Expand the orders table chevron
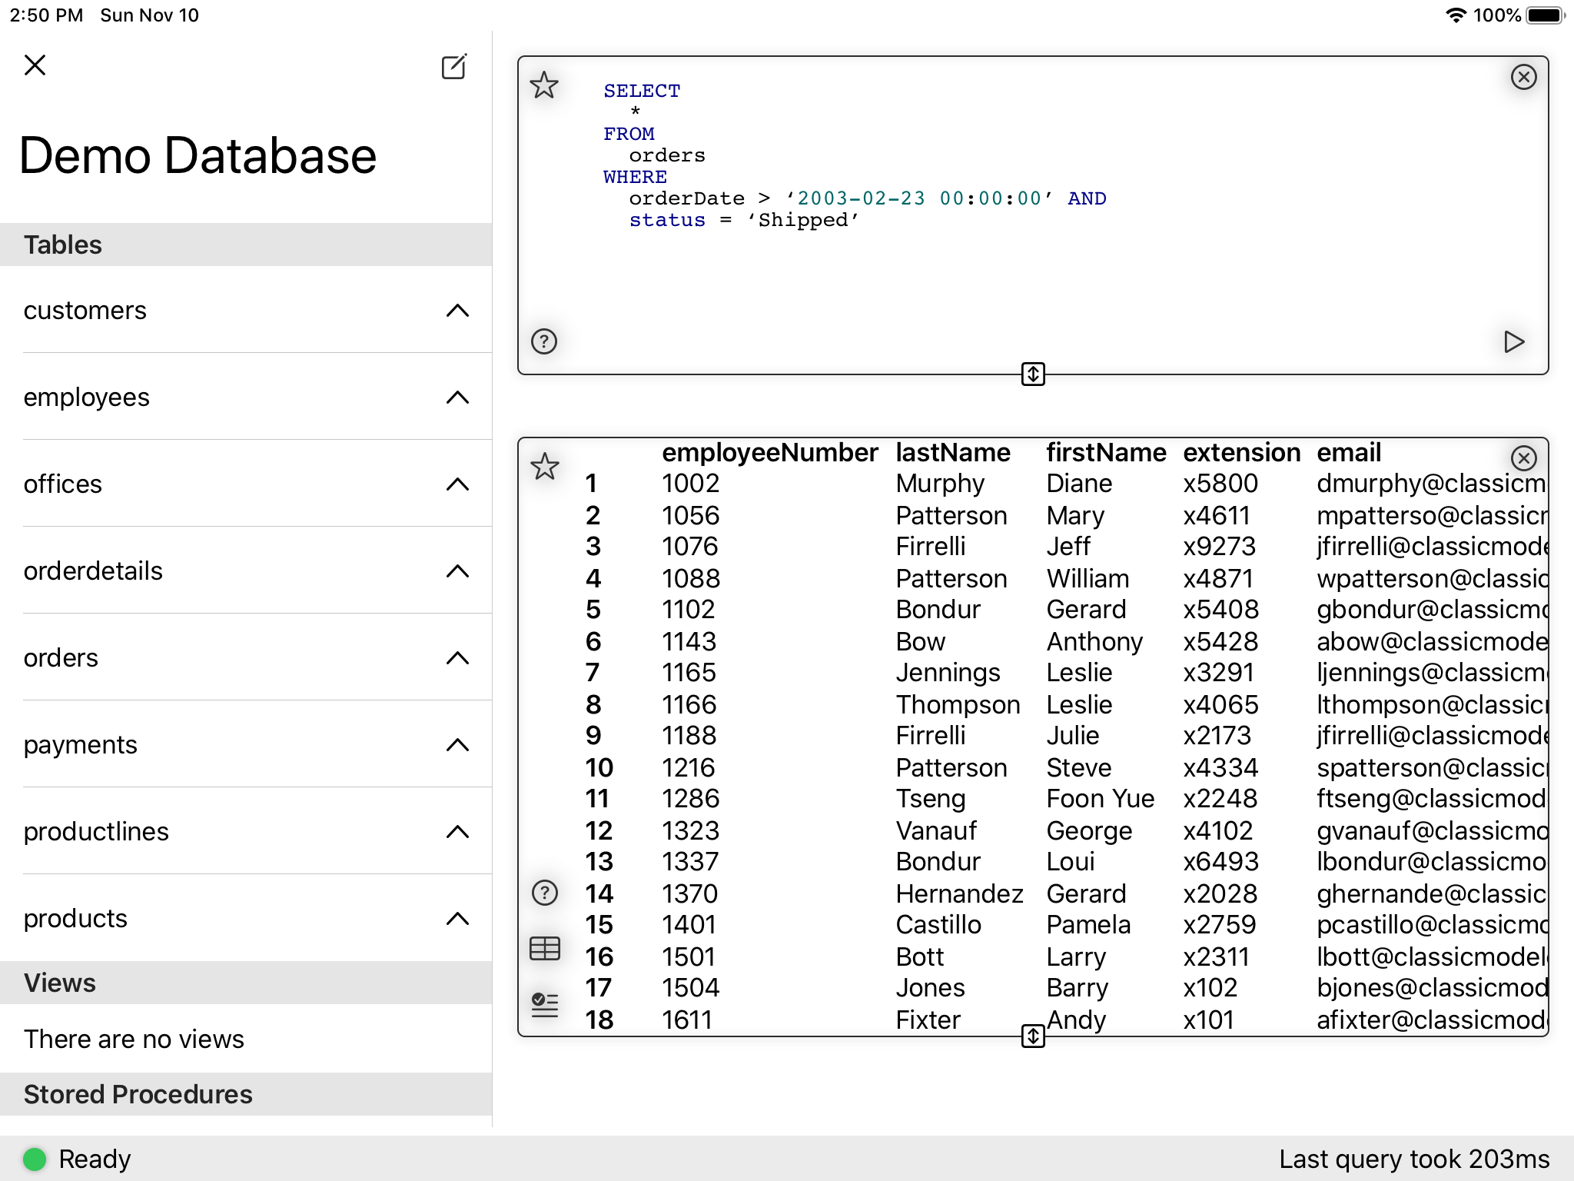 pos(457,658)
